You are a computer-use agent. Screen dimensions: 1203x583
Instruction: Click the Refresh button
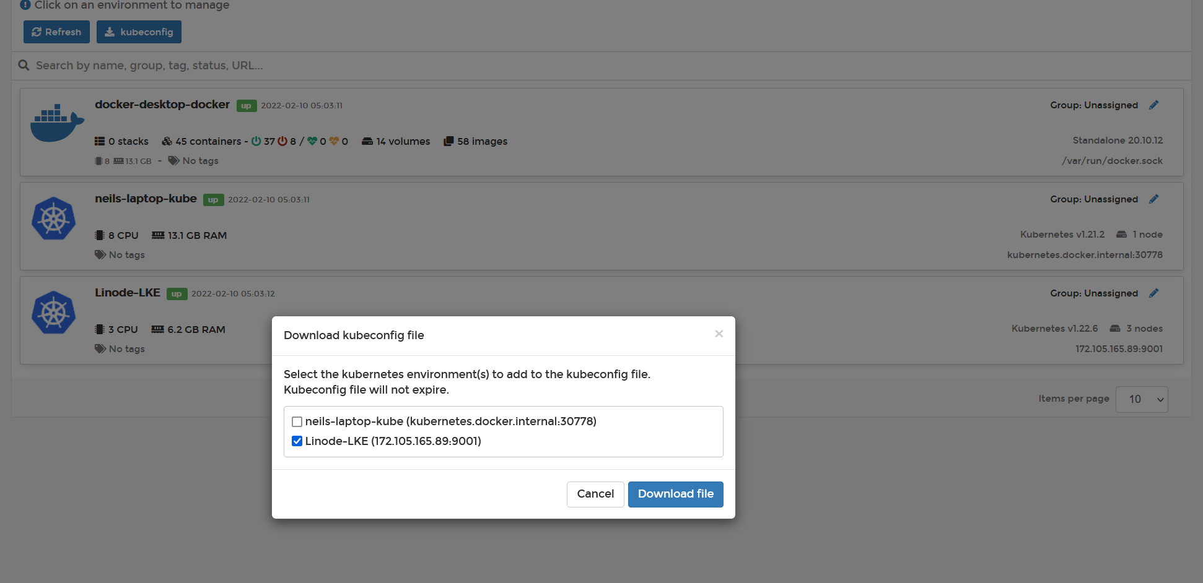pos(56,32)
